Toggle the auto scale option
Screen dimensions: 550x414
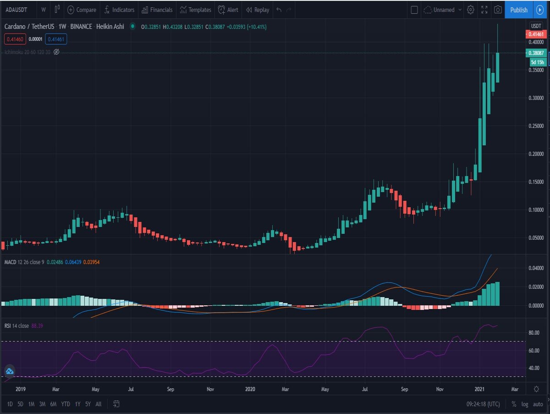[x=538, y=404]
